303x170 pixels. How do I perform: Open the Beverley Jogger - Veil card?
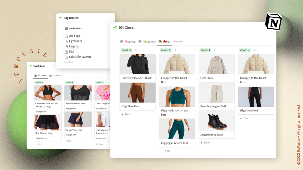tap(216, 96)
